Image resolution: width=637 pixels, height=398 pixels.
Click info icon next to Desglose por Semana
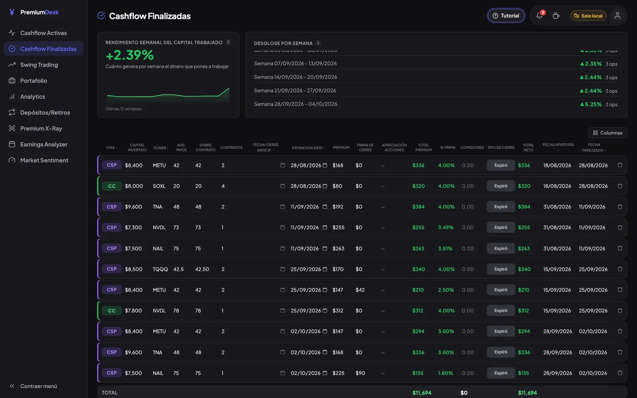[318, 43]
